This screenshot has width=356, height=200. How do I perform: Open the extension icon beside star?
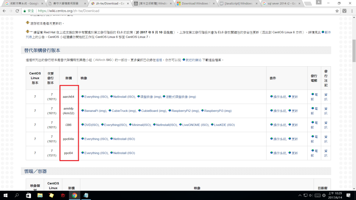(x=345, y=11)
